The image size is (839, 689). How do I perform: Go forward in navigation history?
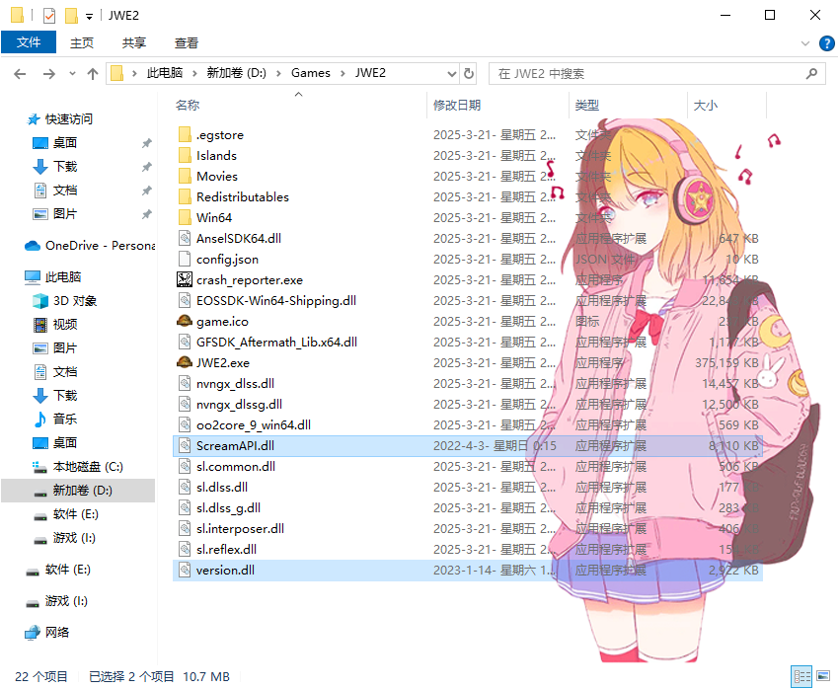(x=49, y=74)
